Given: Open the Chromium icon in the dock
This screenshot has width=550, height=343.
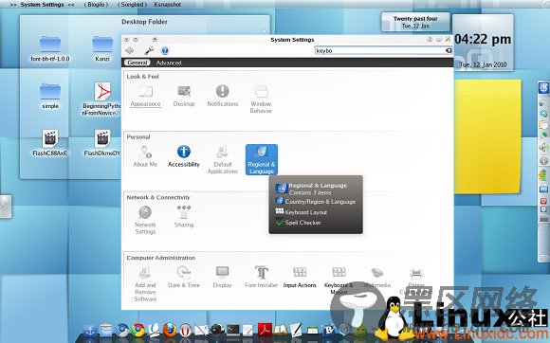Looking at the screenshot, I should 122,330.
